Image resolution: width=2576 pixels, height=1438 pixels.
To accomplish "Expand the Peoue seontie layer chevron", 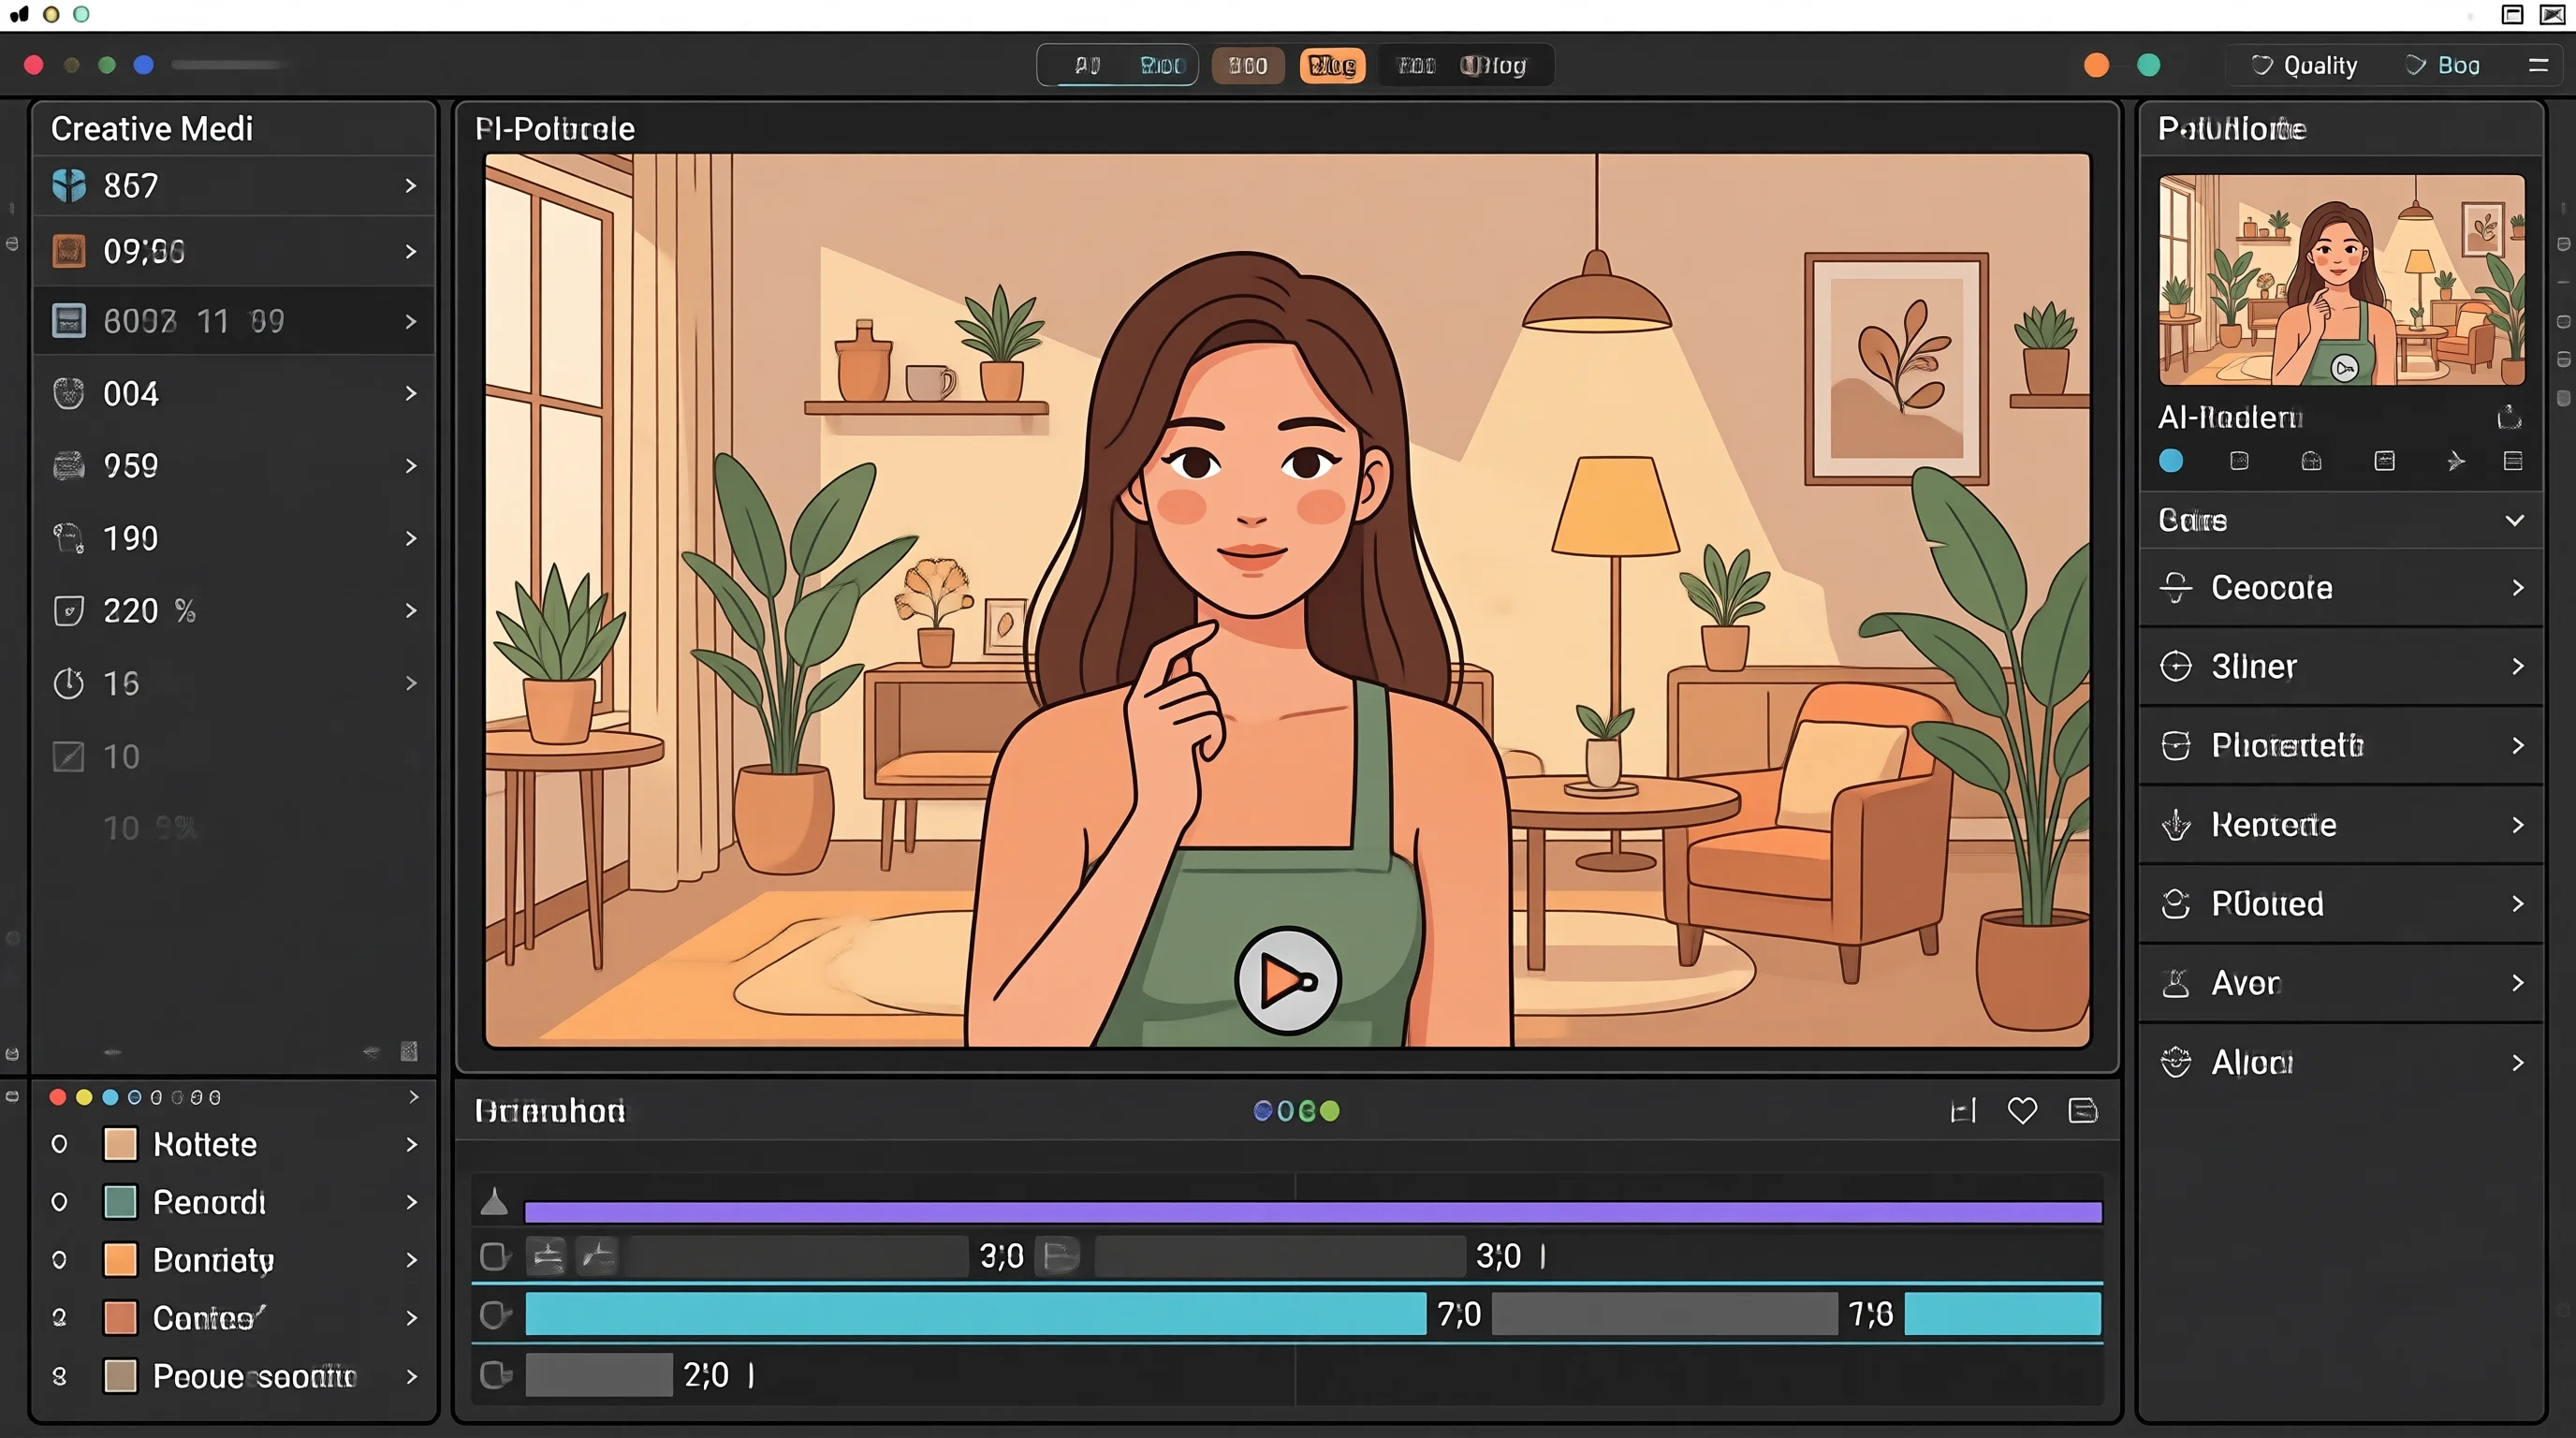I will [x=411, y=1377].
